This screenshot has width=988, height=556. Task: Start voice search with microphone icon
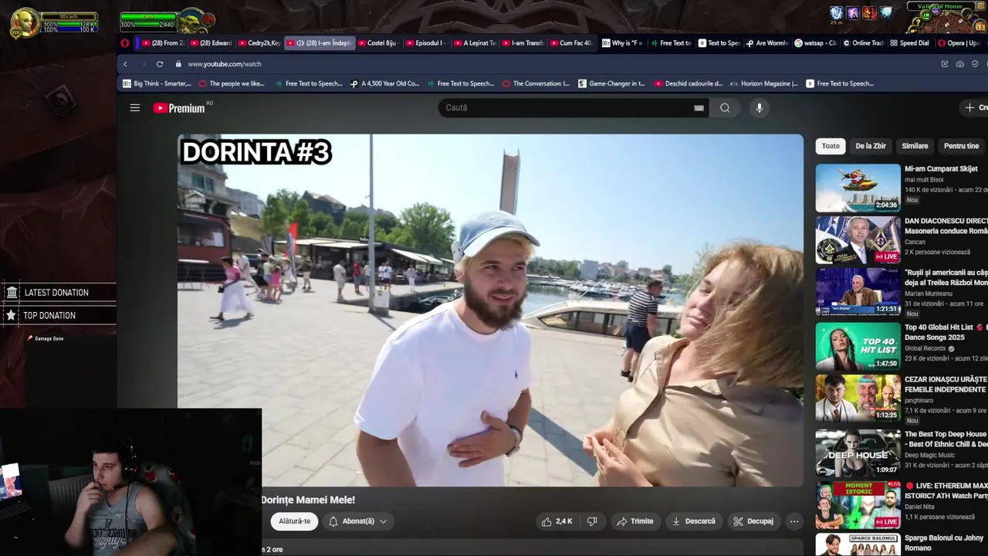click(760, 108)
